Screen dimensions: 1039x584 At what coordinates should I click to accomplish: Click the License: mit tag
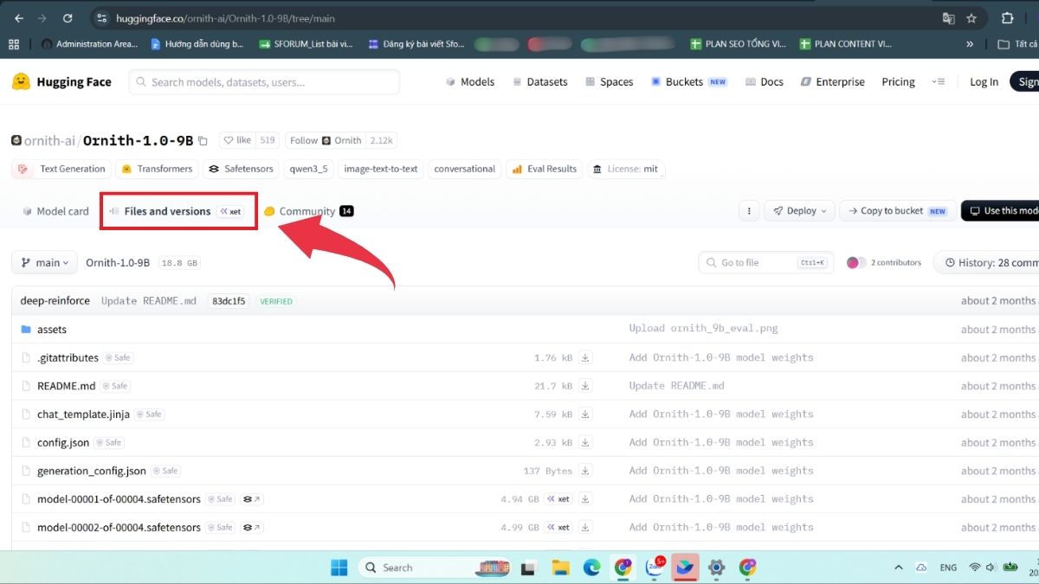626,169
